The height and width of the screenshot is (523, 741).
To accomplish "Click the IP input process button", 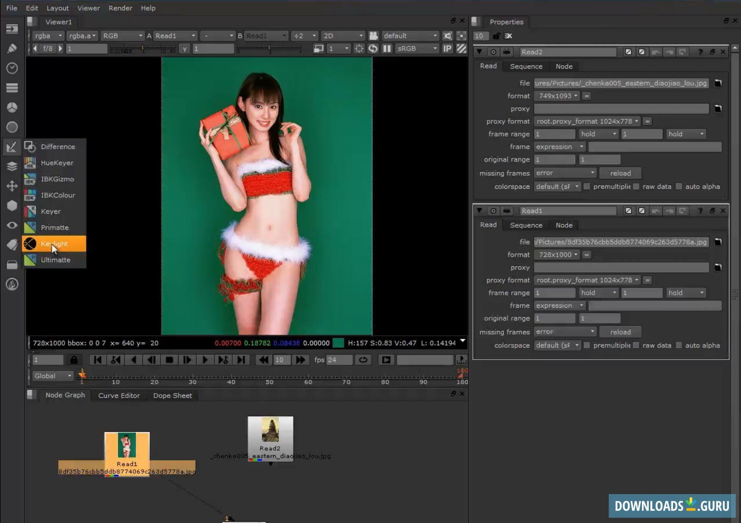I will coord(447,48).
